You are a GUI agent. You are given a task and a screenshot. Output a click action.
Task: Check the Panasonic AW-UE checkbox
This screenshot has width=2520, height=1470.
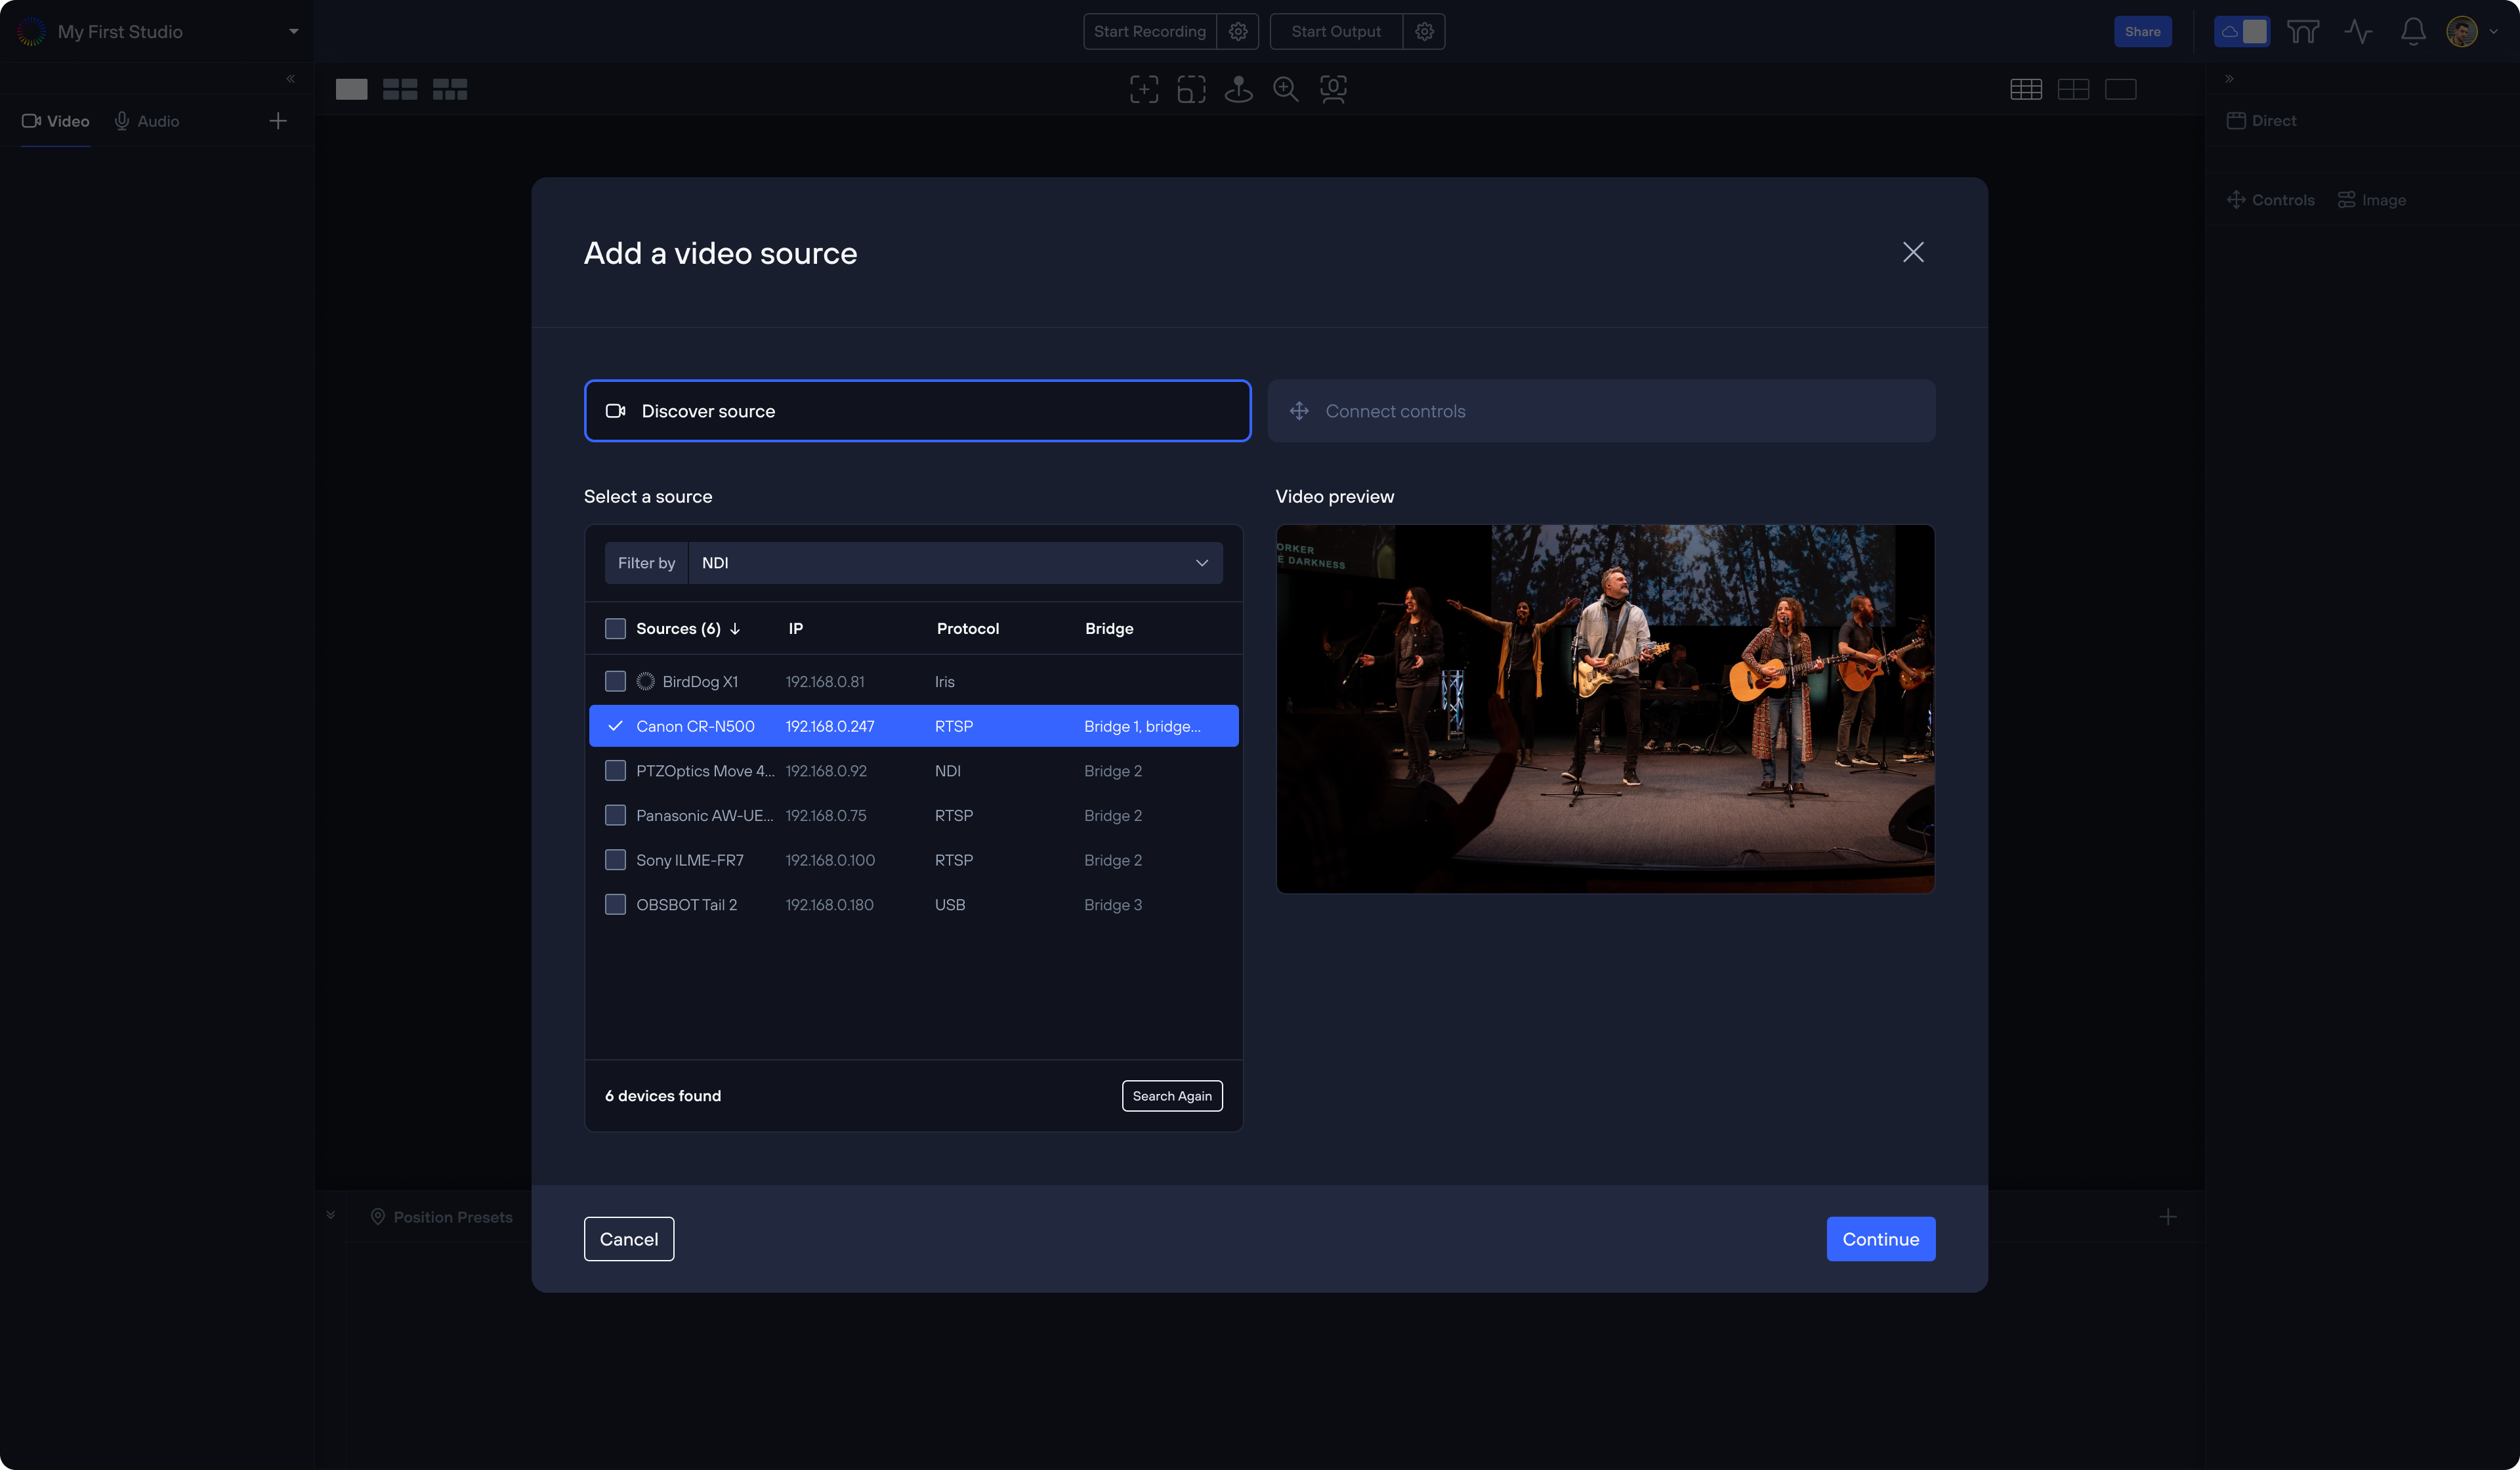[x=615, y=815]
